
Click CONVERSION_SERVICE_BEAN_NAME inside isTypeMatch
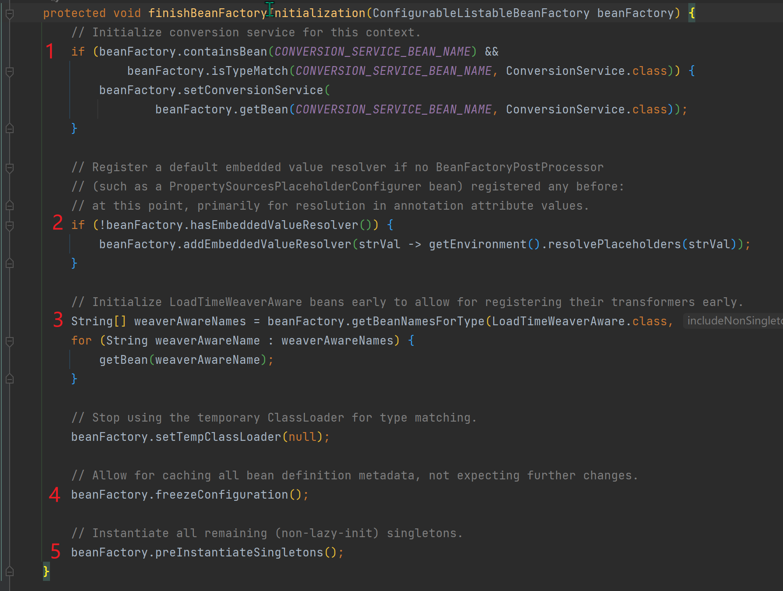[393, 71]
